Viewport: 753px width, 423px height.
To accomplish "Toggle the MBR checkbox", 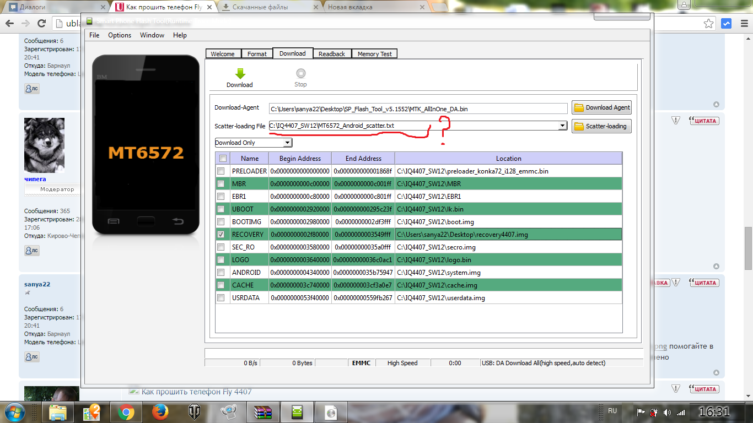I will click(x=221, y=184).
